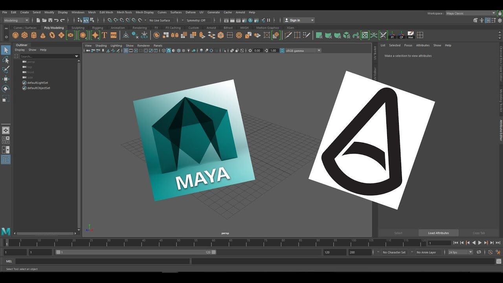Create a polygon cone from shelf

click(x=43, y=35)
